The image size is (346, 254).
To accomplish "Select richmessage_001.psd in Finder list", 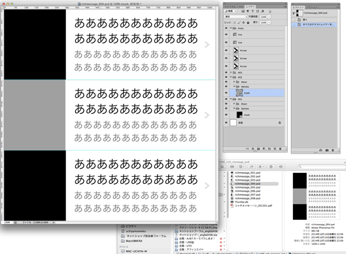I will pyautogui.click(x=247, y=173).
